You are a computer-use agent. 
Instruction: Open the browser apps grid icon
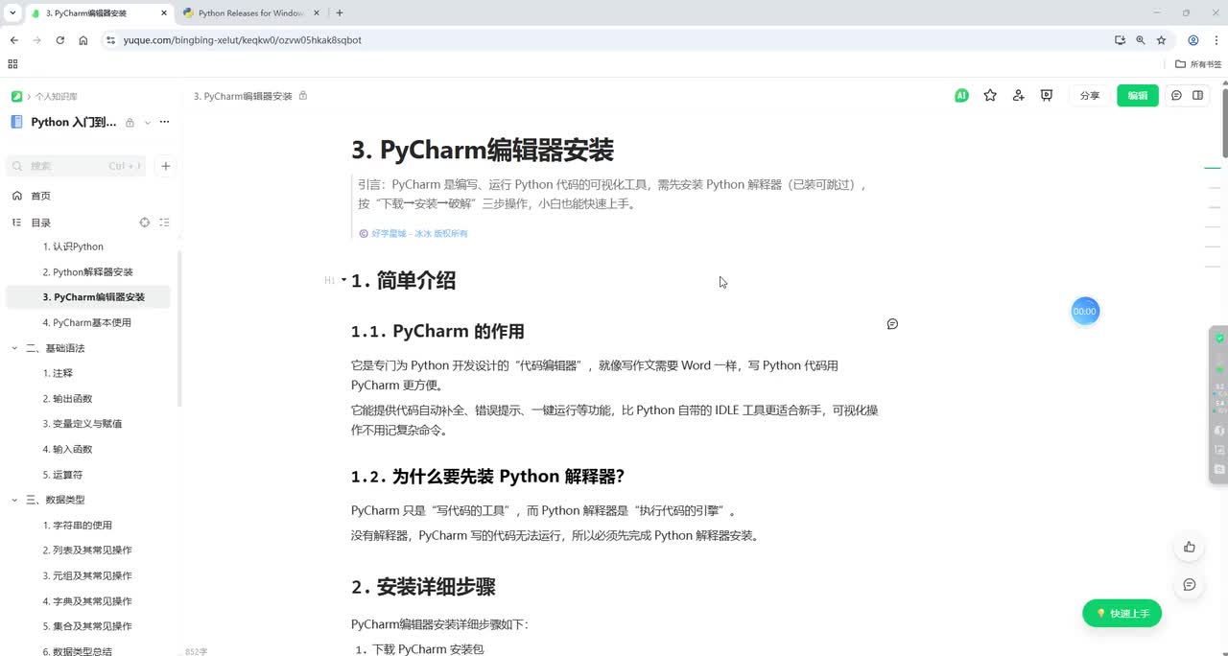pyautogui.click(x=12, y=64)
